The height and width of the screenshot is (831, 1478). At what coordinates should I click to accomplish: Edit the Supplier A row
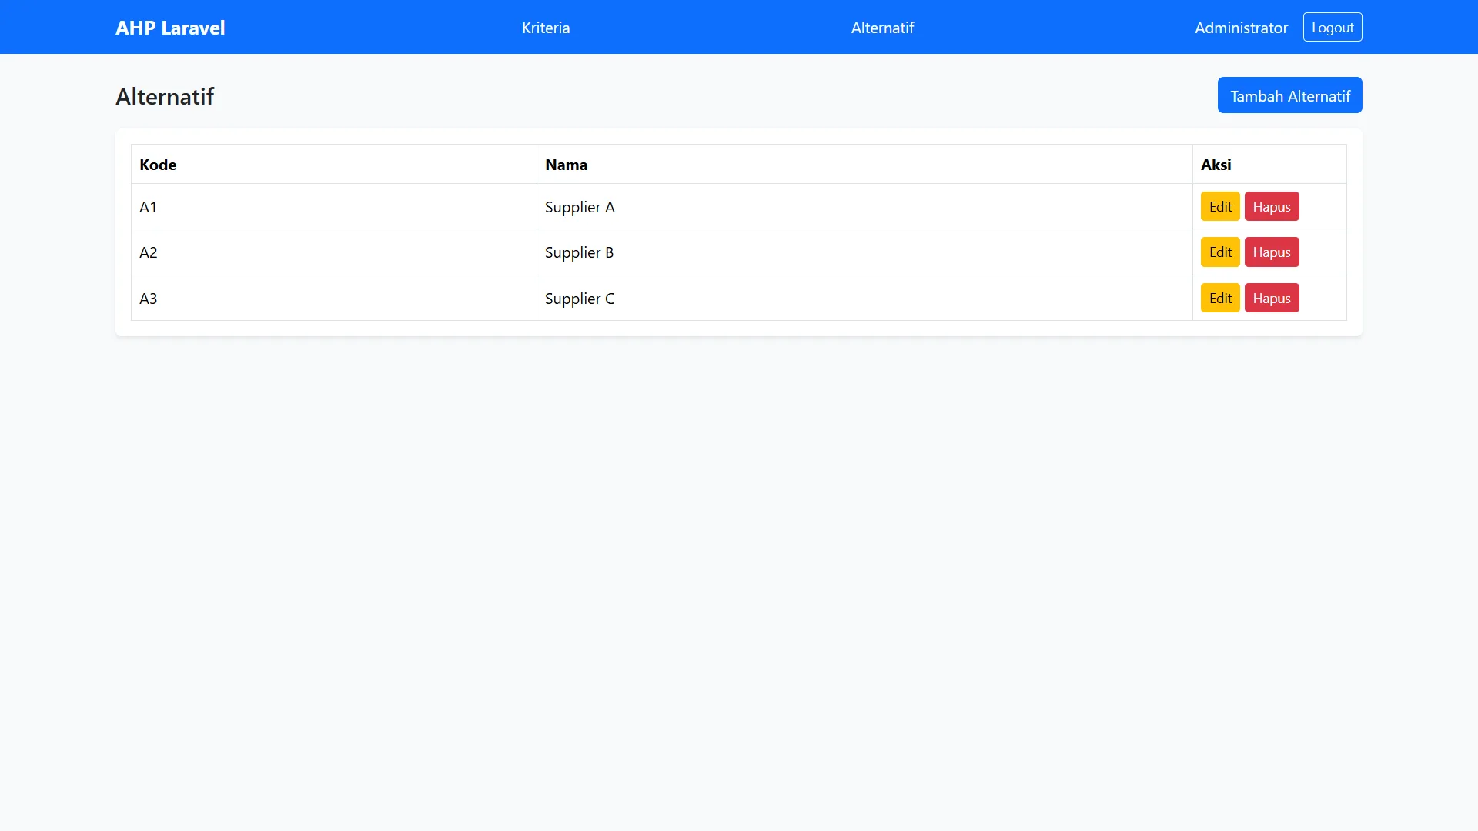[x=1220, y=206]
